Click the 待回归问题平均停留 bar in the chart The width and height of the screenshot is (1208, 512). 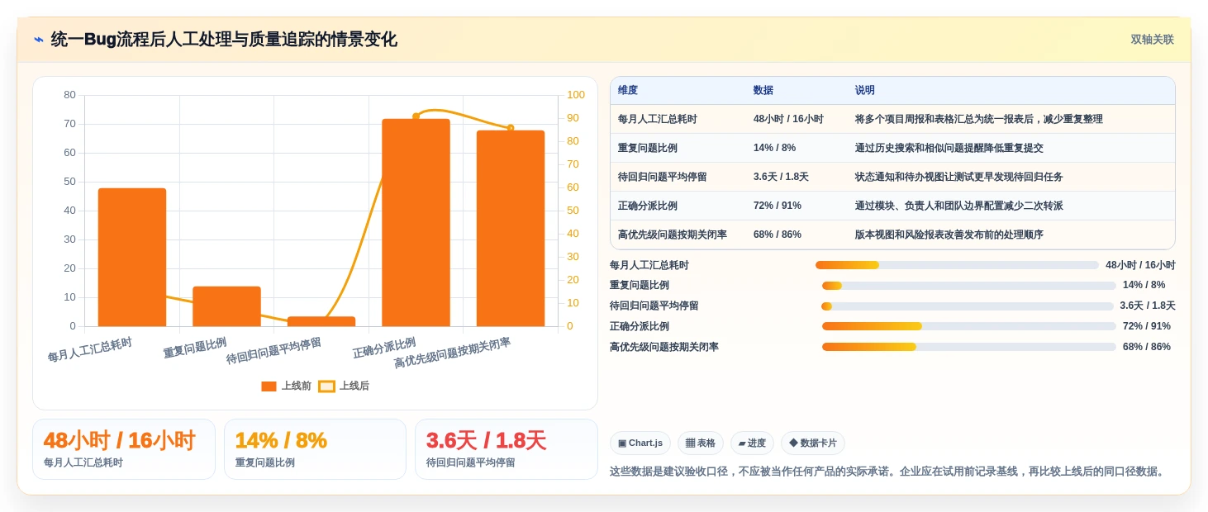coord(321,321)
